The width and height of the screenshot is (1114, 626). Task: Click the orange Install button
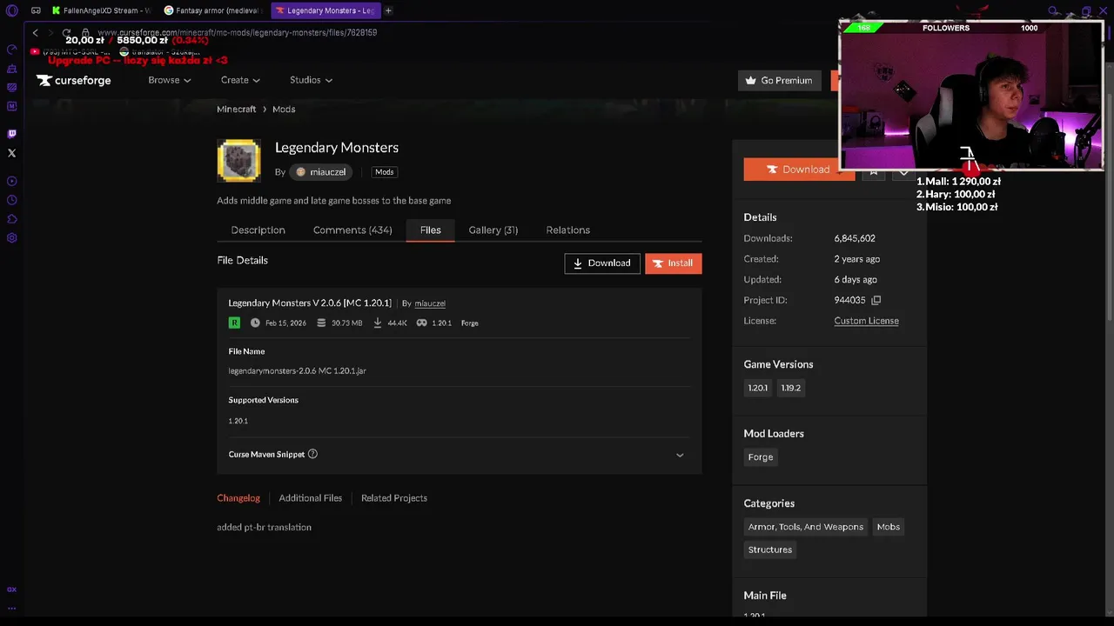pyautogui.click(x=674, y=263)
